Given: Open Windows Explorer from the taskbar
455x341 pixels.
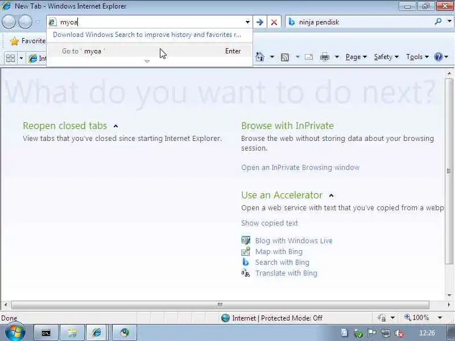Looking at the screenshot, I should (72, 333).
